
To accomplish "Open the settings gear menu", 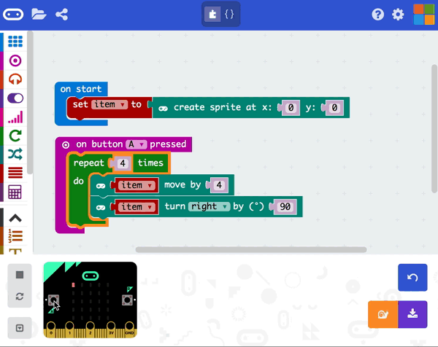I will (398, 14).
